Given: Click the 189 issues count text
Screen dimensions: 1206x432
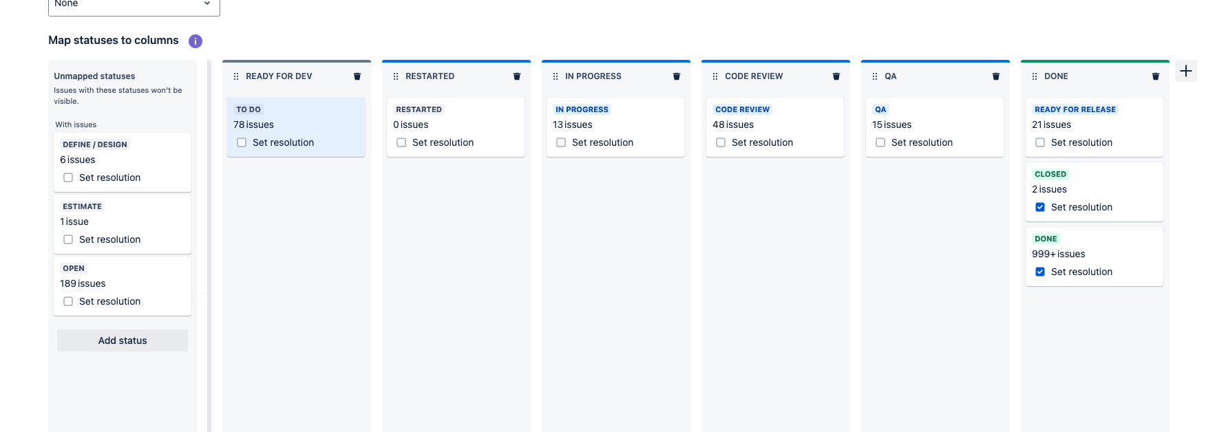Looking at the screenshot, I should (x=83, y=283).
